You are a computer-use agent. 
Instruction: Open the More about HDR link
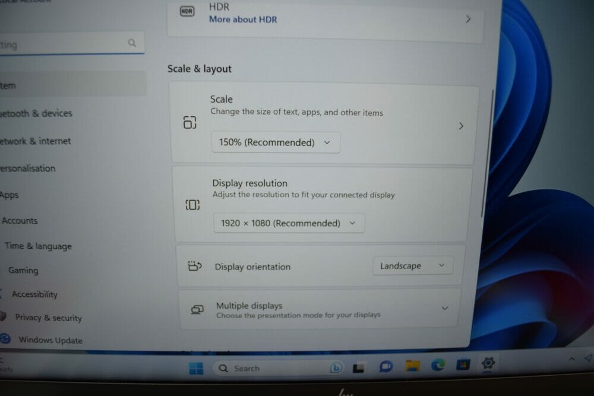(243, 20)
